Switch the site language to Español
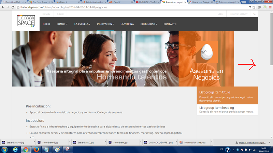 pos(46,14)
